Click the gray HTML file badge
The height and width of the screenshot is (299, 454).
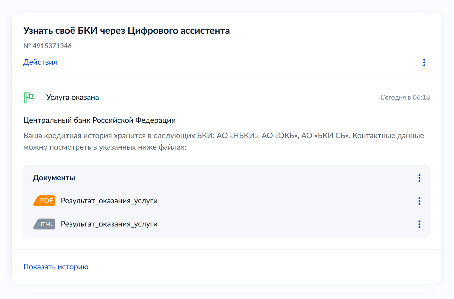pyautogui.click(x=44, y=224)
